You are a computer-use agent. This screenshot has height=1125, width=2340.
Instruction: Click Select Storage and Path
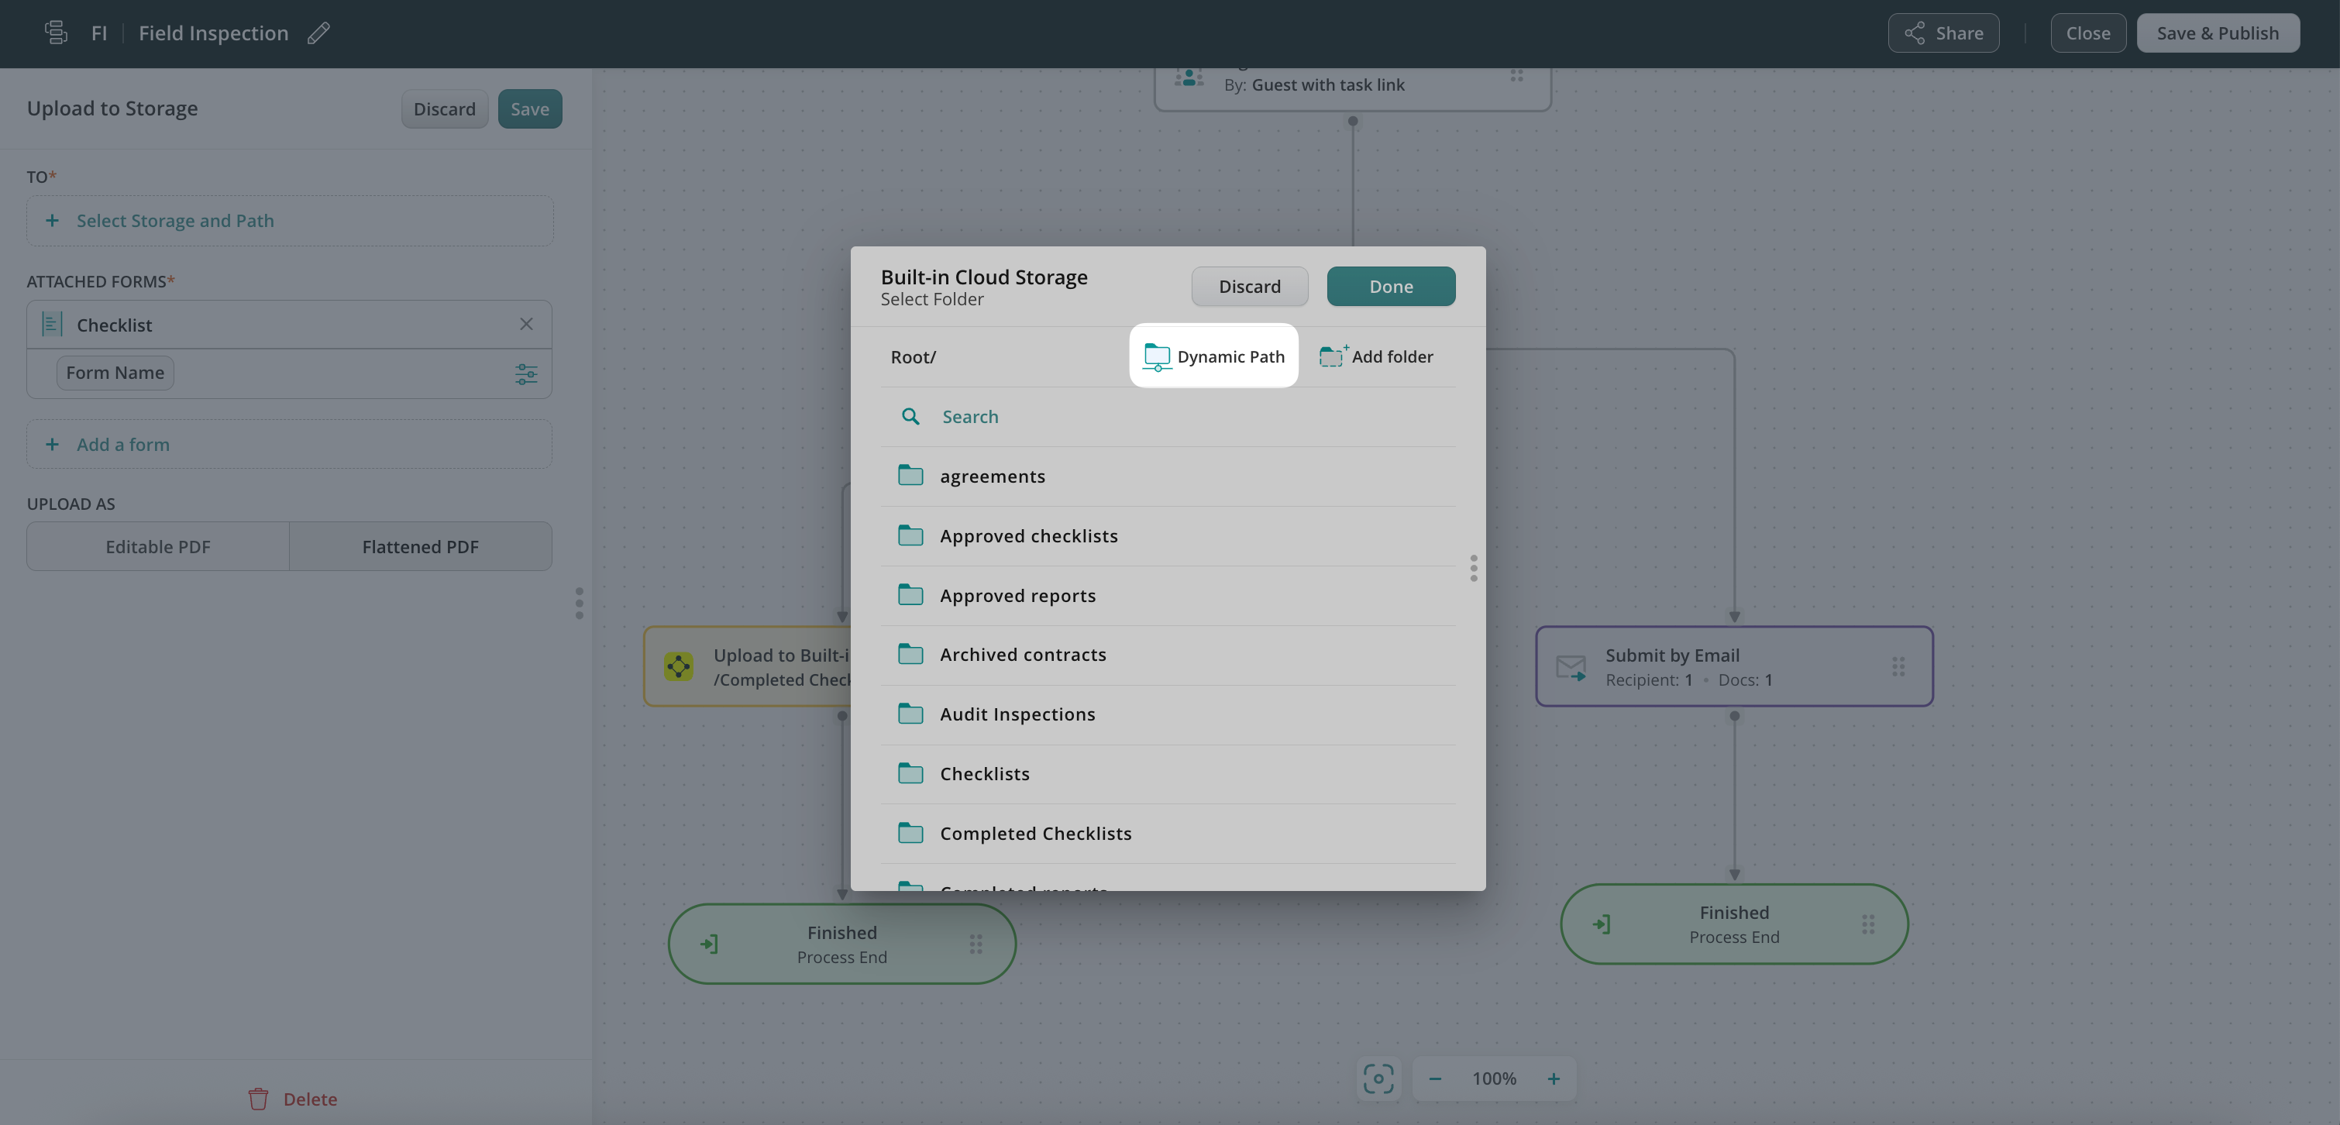click(174, 221)
